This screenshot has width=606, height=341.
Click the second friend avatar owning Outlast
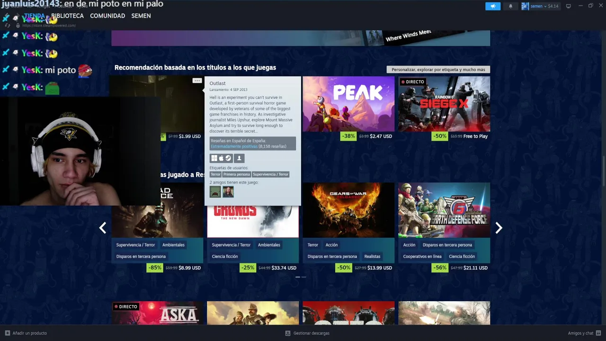228,192
